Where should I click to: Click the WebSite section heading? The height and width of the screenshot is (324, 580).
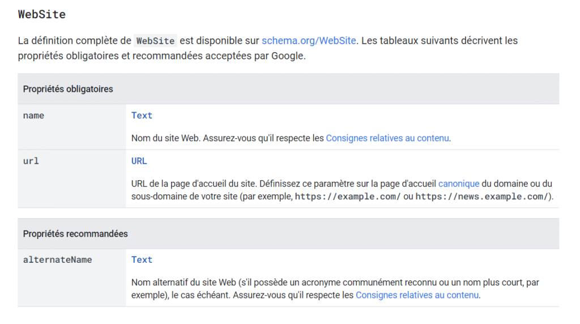[42, 14]
